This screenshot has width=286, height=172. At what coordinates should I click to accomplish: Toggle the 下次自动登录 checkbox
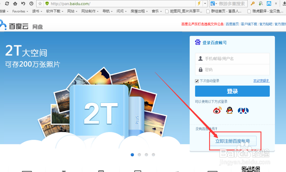click(197, 81)
